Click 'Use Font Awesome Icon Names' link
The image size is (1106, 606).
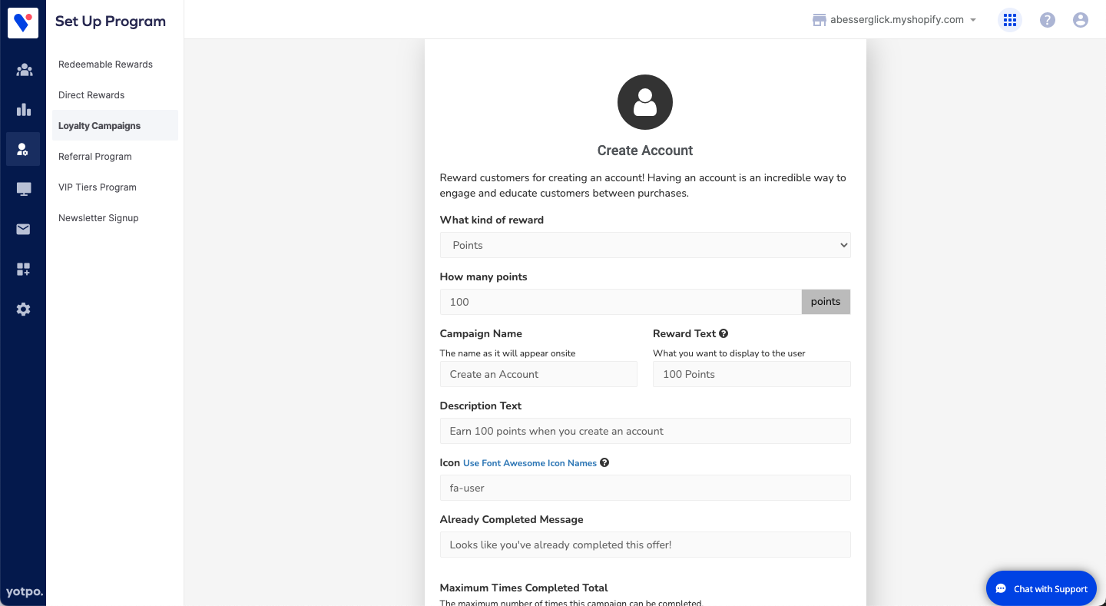point(530,463)
